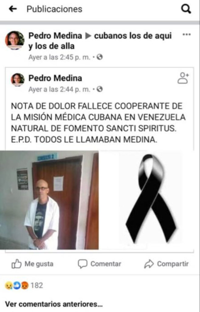
Task: Click Ayer a las 2:44 p. m. timestamp
Action: [x=59, y=89]
